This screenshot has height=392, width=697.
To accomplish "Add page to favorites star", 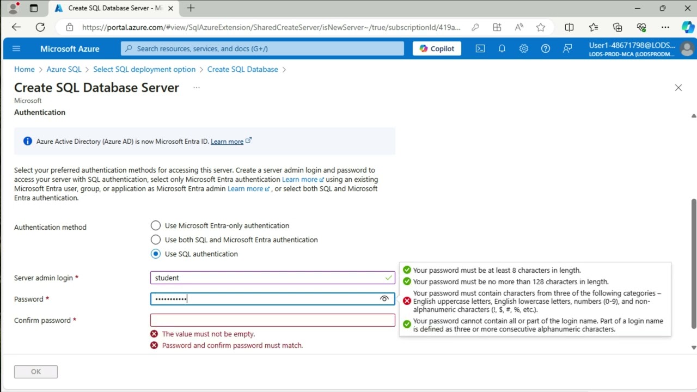I will pos(541,27).
